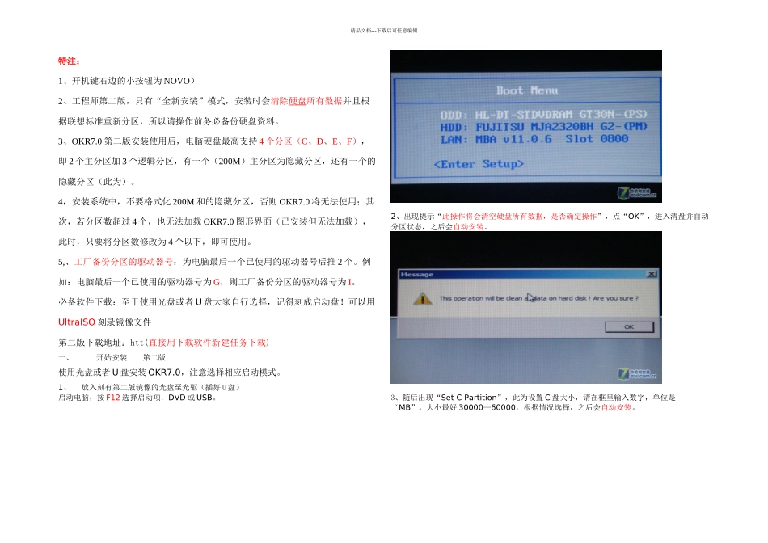Screen dimensions: 768x543
Task: Click 自动安装 in step 3 caption
Action: click(616, 407)
